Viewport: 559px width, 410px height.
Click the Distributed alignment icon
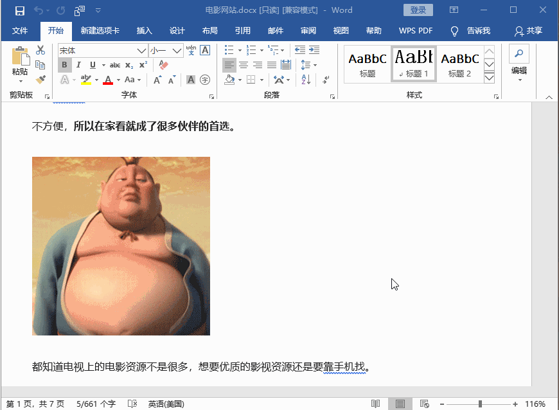tap(286, 65)
